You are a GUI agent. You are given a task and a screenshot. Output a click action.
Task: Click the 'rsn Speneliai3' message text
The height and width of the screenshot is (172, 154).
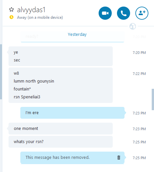[27, 97]
